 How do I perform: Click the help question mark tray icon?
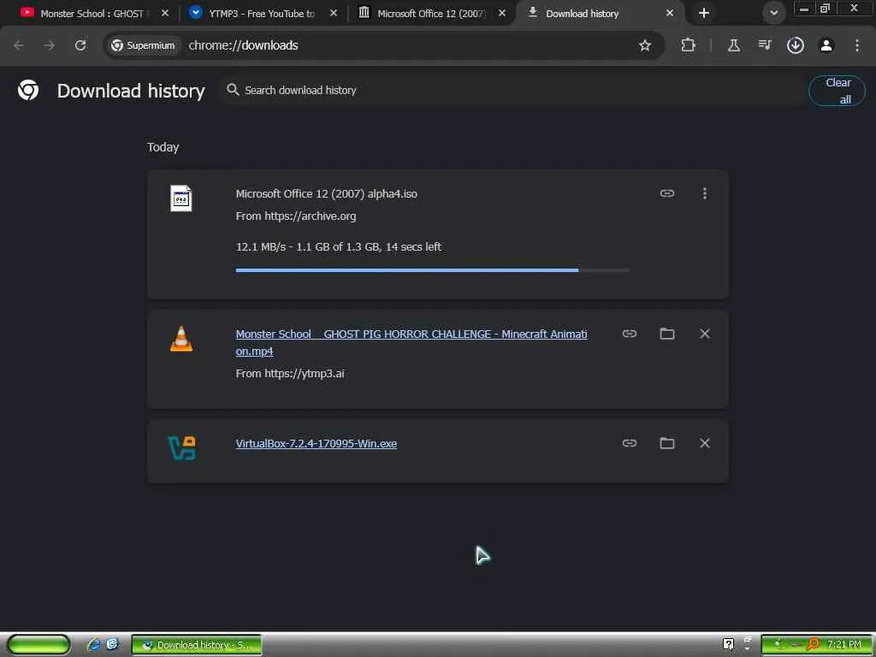pos(729,645)
